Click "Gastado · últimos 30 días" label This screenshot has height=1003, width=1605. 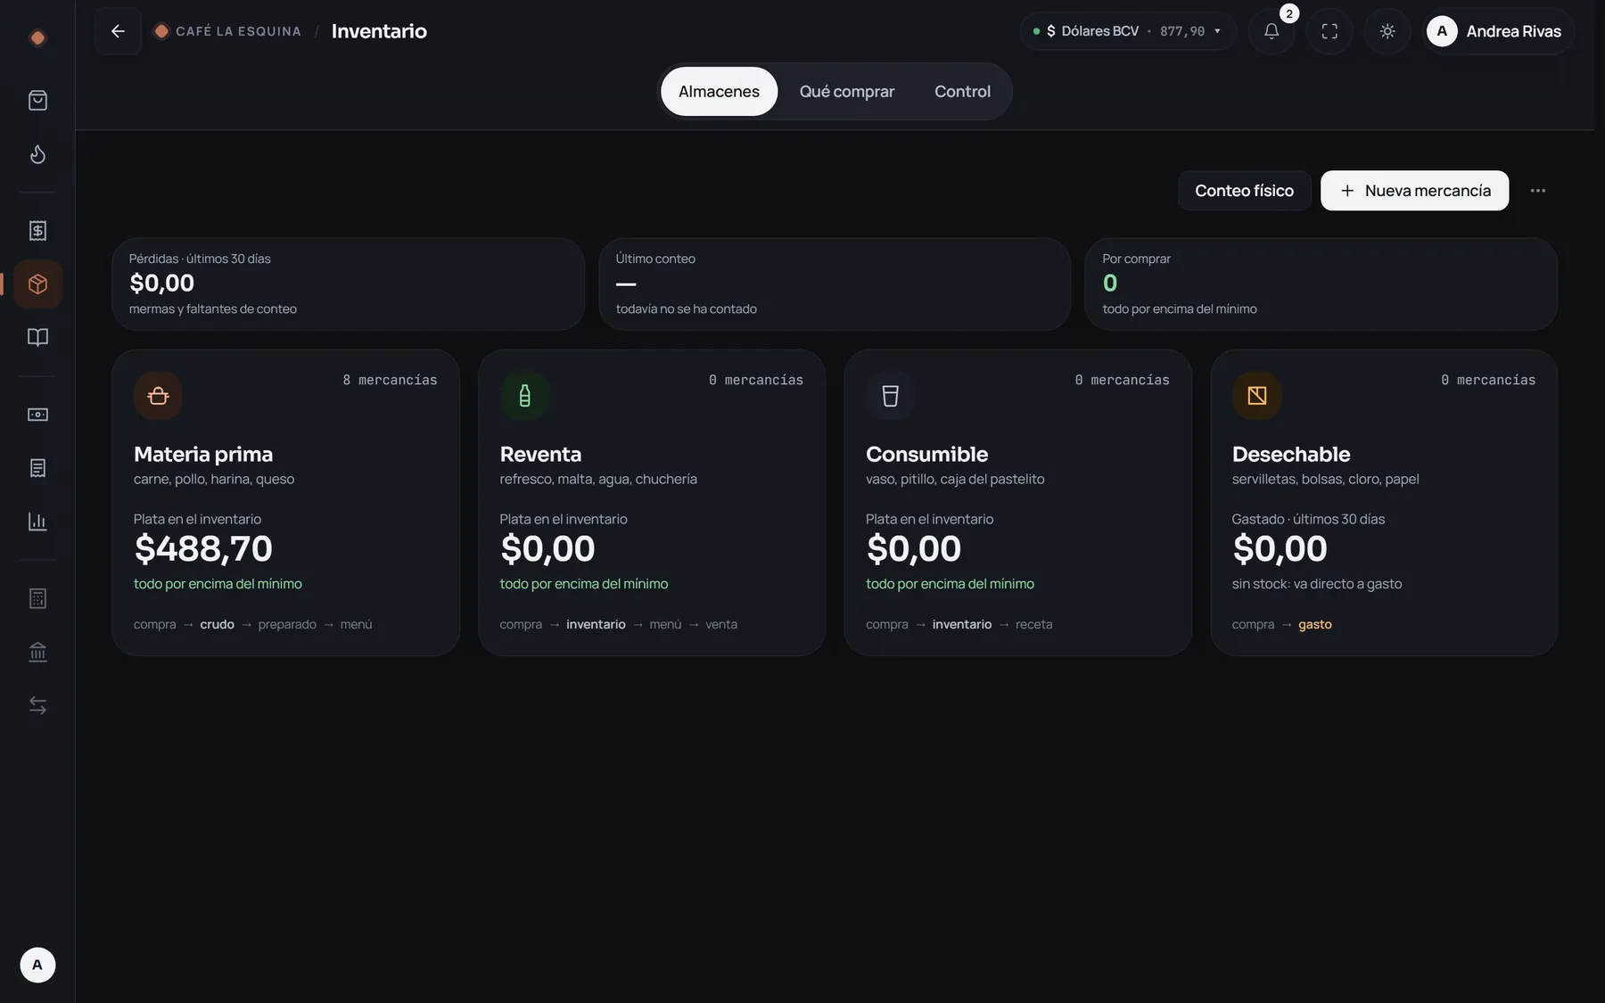(x=1308, y=519)
